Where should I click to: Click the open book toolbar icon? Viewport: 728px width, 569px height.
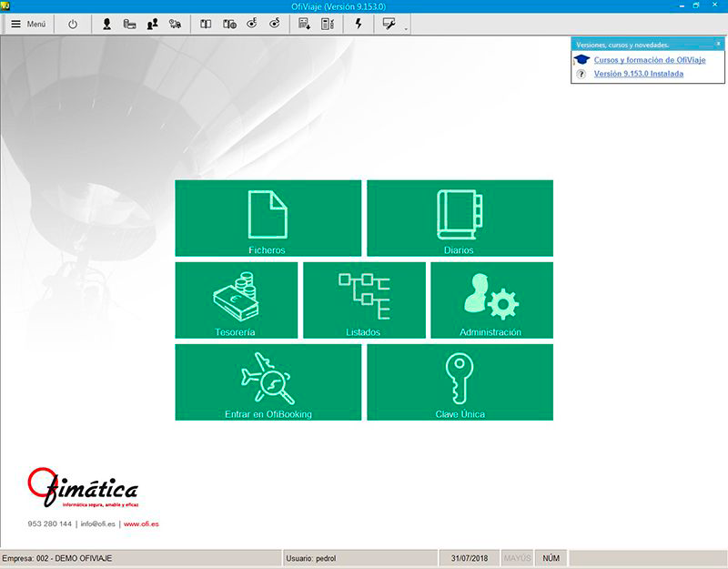tap(206, 25)
